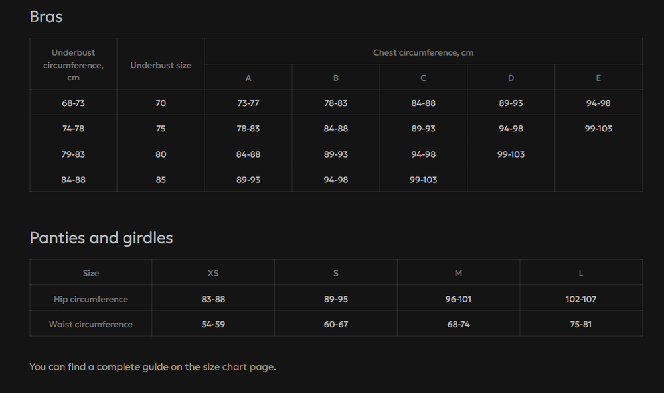
Task: Click the cup size E column header
Action: pos(598,78)
